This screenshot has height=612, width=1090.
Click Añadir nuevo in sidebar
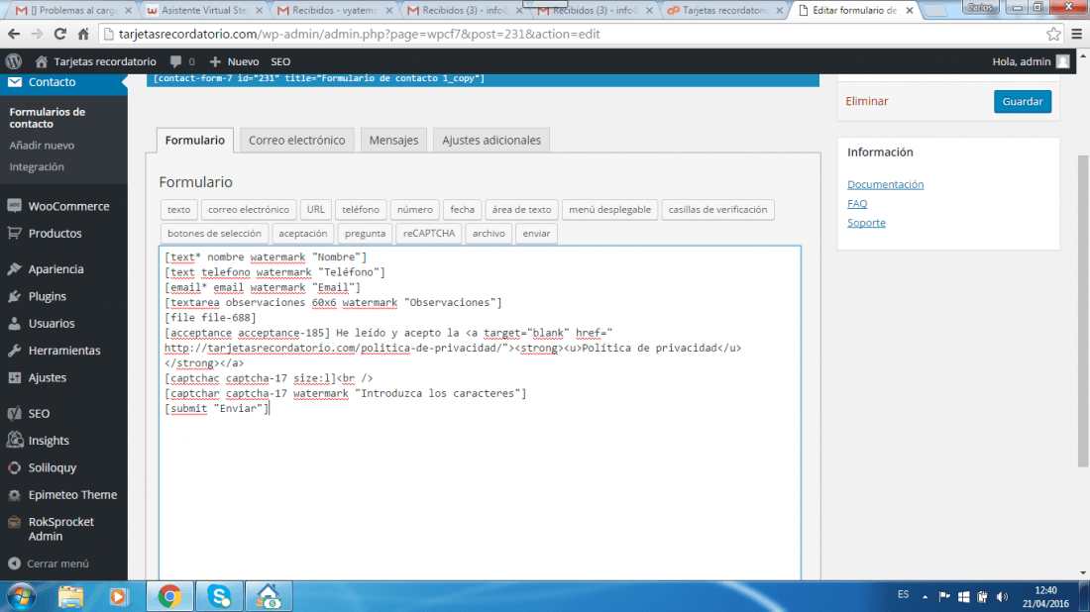(x=42, y=146)
